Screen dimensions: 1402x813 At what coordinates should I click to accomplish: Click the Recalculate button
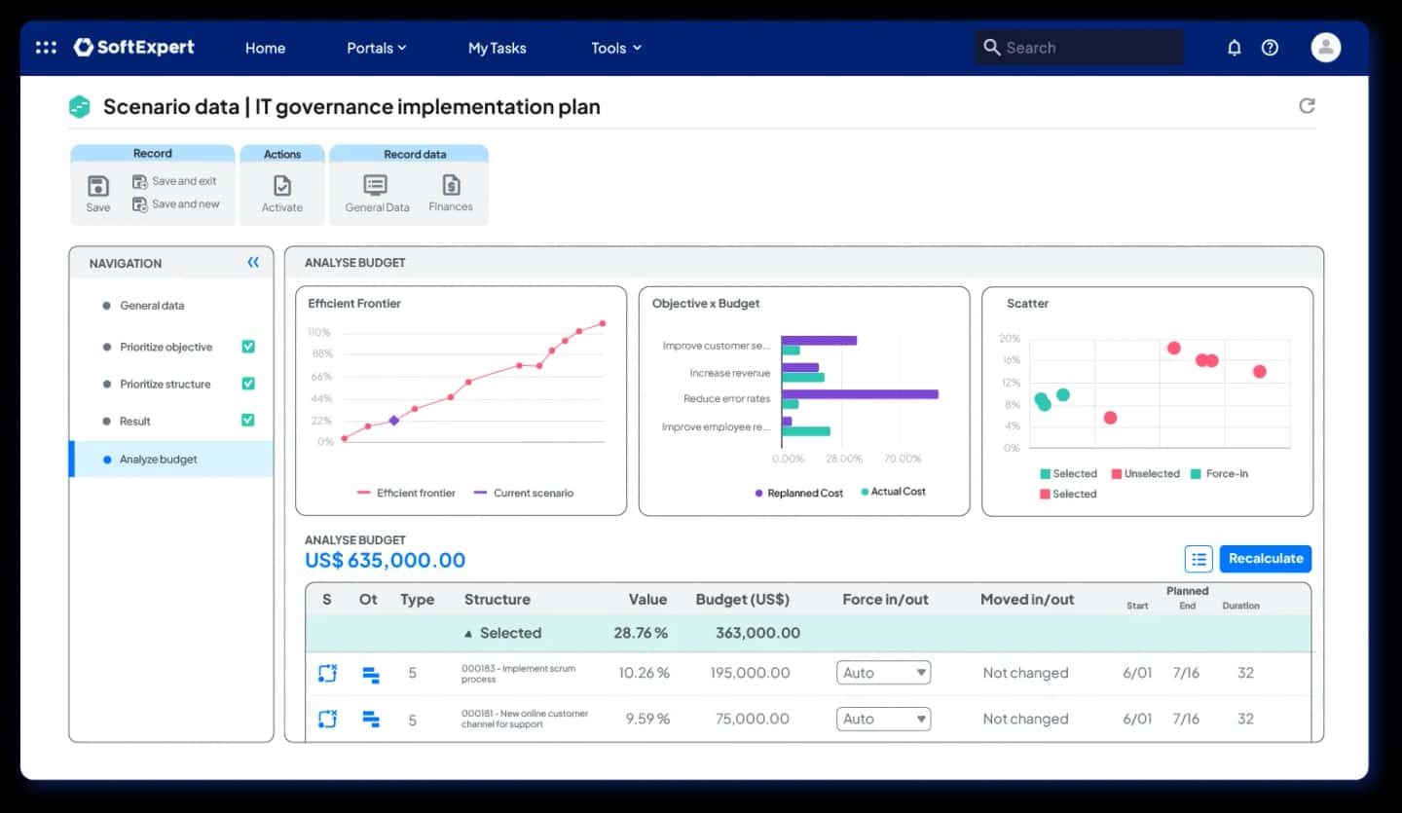[x=1266, y=559]
